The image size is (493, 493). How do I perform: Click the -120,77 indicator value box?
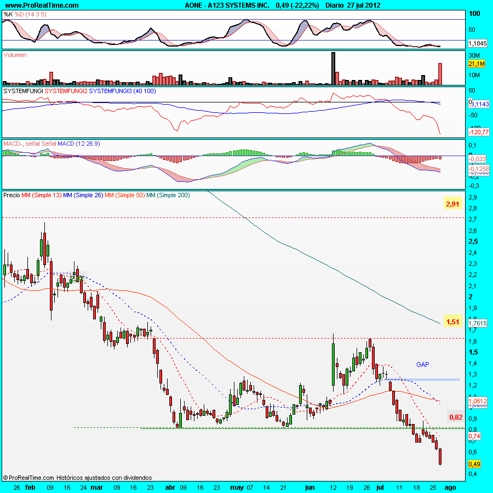479,132
